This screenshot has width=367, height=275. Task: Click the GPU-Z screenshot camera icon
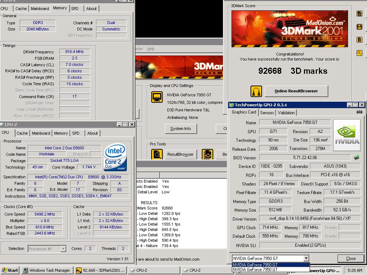359,112
